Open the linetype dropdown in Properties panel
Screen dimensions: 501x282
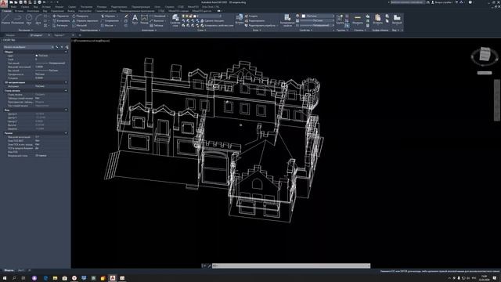(318, 25)
